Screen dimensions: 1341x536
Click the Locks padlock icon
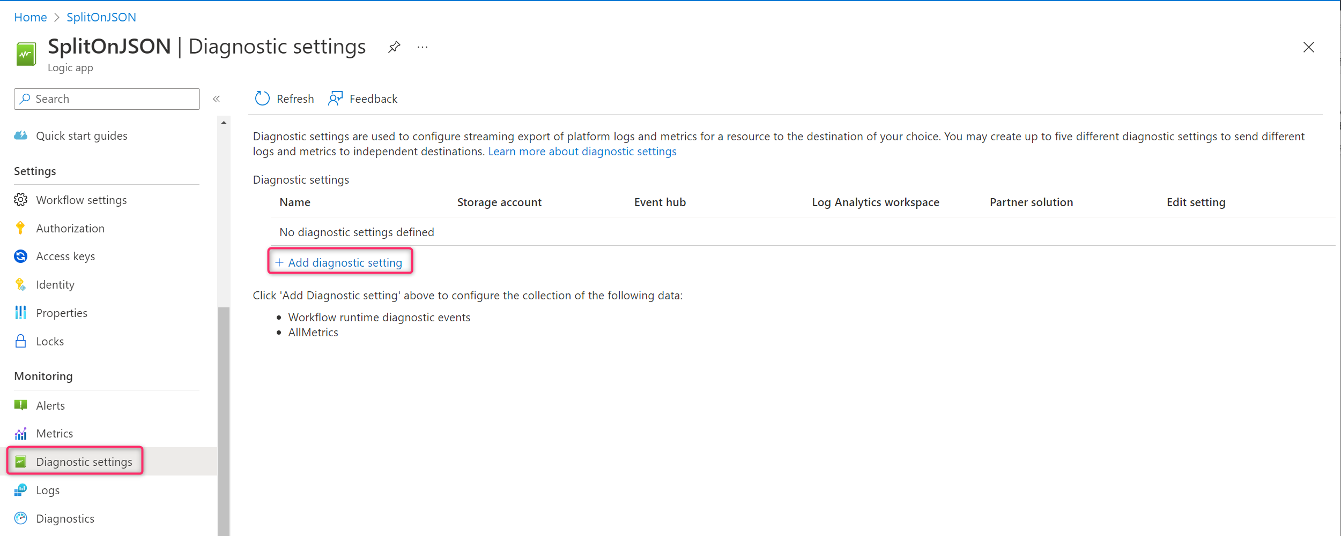coord(20,341)
